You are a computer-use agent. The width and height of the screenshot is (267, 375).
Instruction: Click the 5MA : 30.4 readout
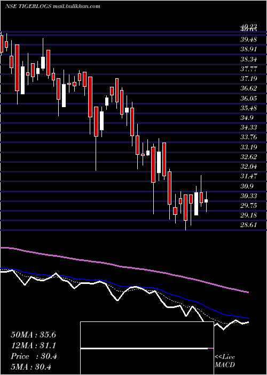coord(32,367)
